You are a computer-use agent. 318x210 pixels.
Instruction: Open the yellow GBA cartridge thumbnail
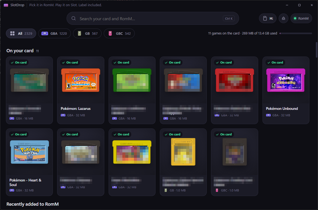132,152
